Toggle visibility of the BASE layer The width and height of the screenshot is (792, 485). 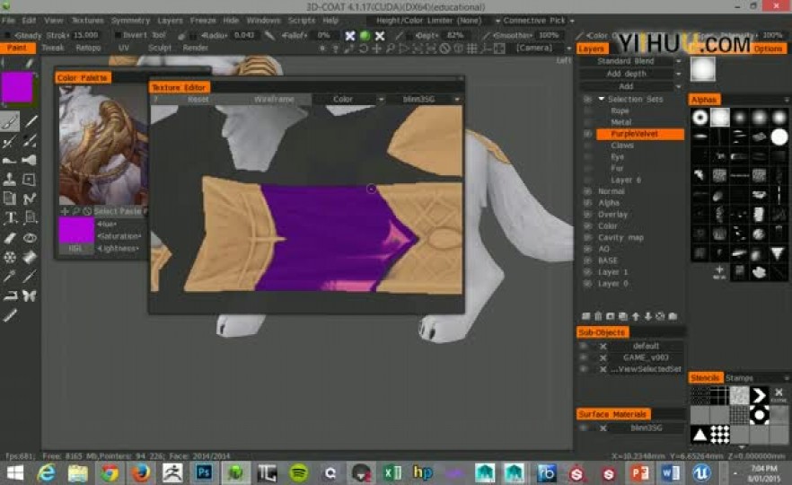click(588, 260)
